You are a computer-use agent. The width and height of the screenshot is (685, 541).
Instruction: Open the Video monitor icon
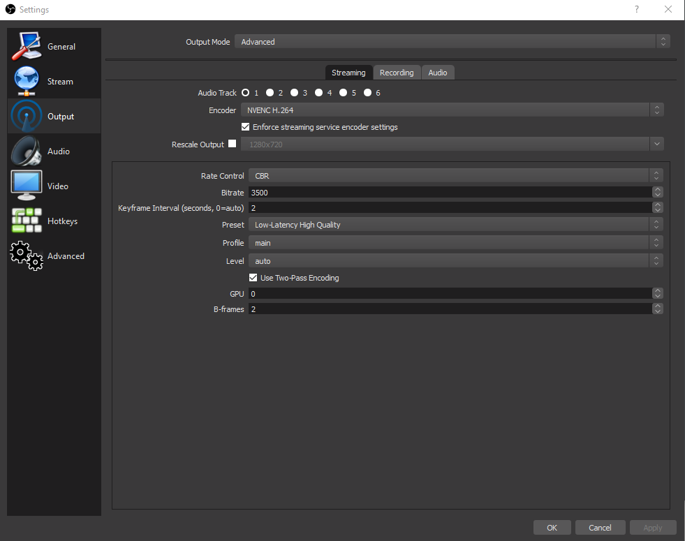[x=27, y=185]
